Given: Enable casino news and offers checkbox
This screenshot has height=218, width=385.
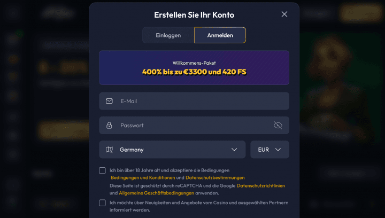Looking at the screenshot, I should click(102, 203).
